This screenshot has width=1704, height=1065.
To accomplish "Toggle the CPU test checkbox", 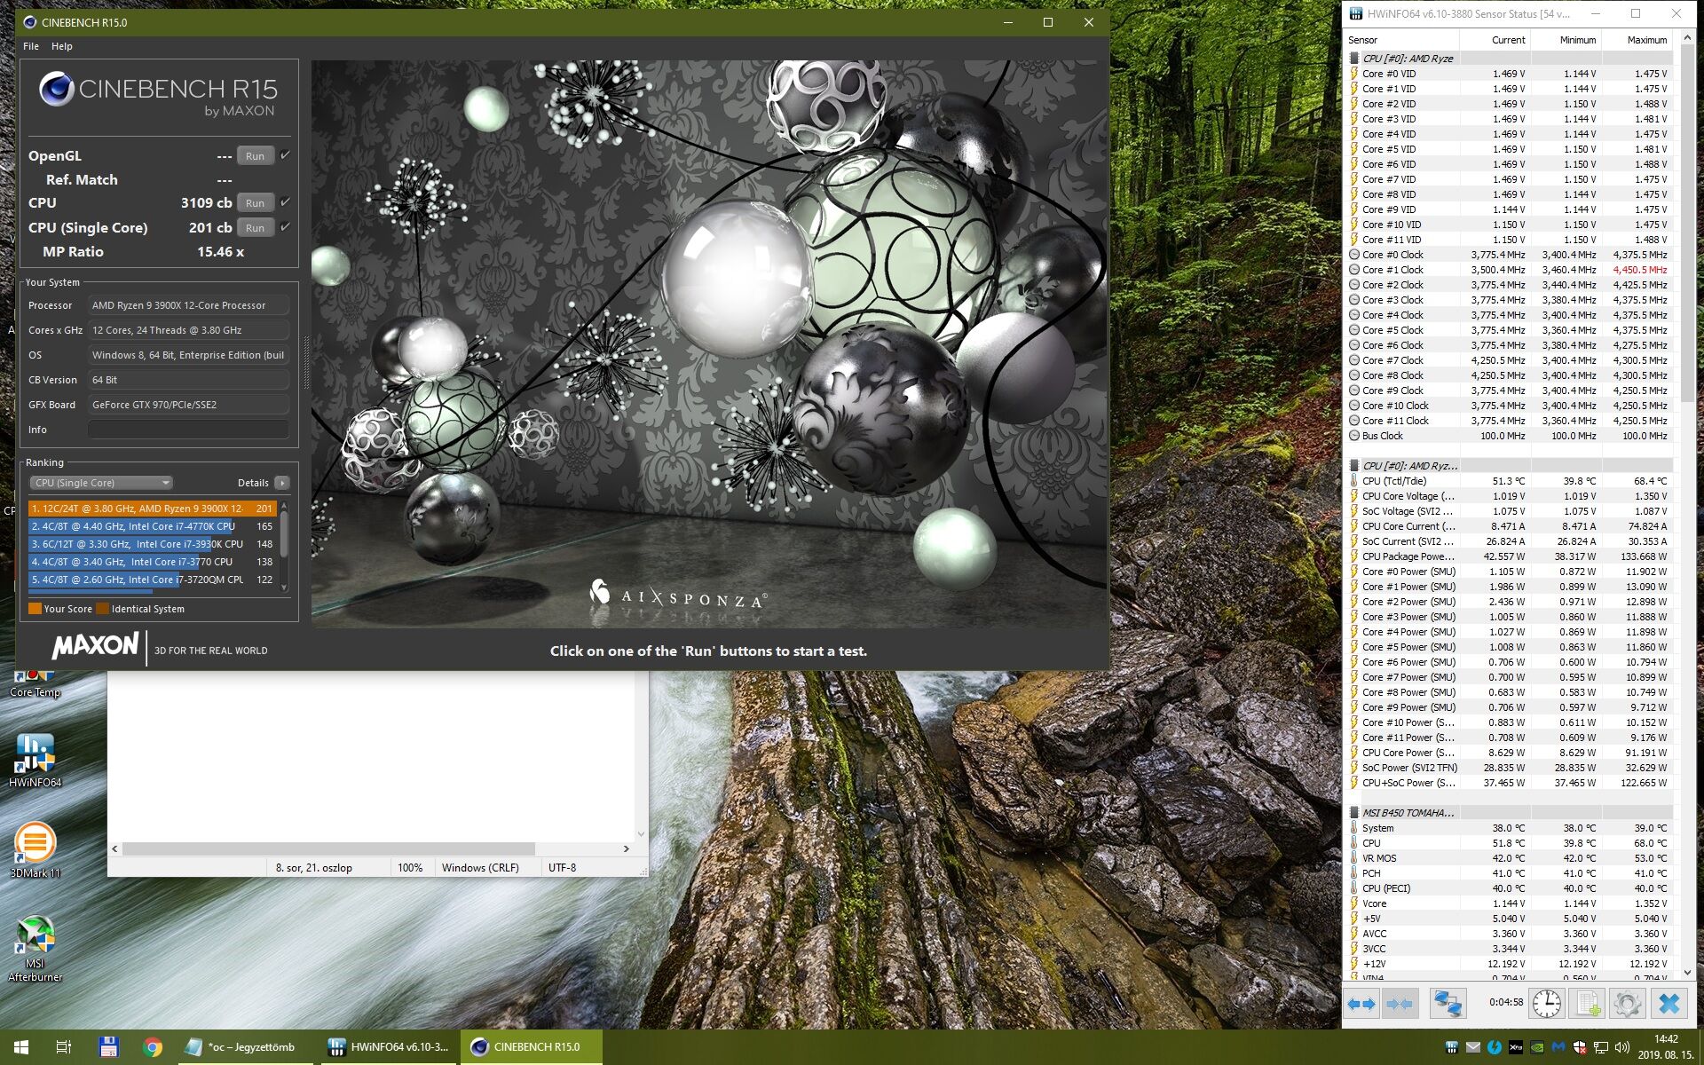I will tap(285, 202).
